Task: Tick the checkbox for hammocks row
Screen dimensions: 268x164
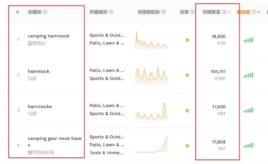Action: click(x=7, y=110)
